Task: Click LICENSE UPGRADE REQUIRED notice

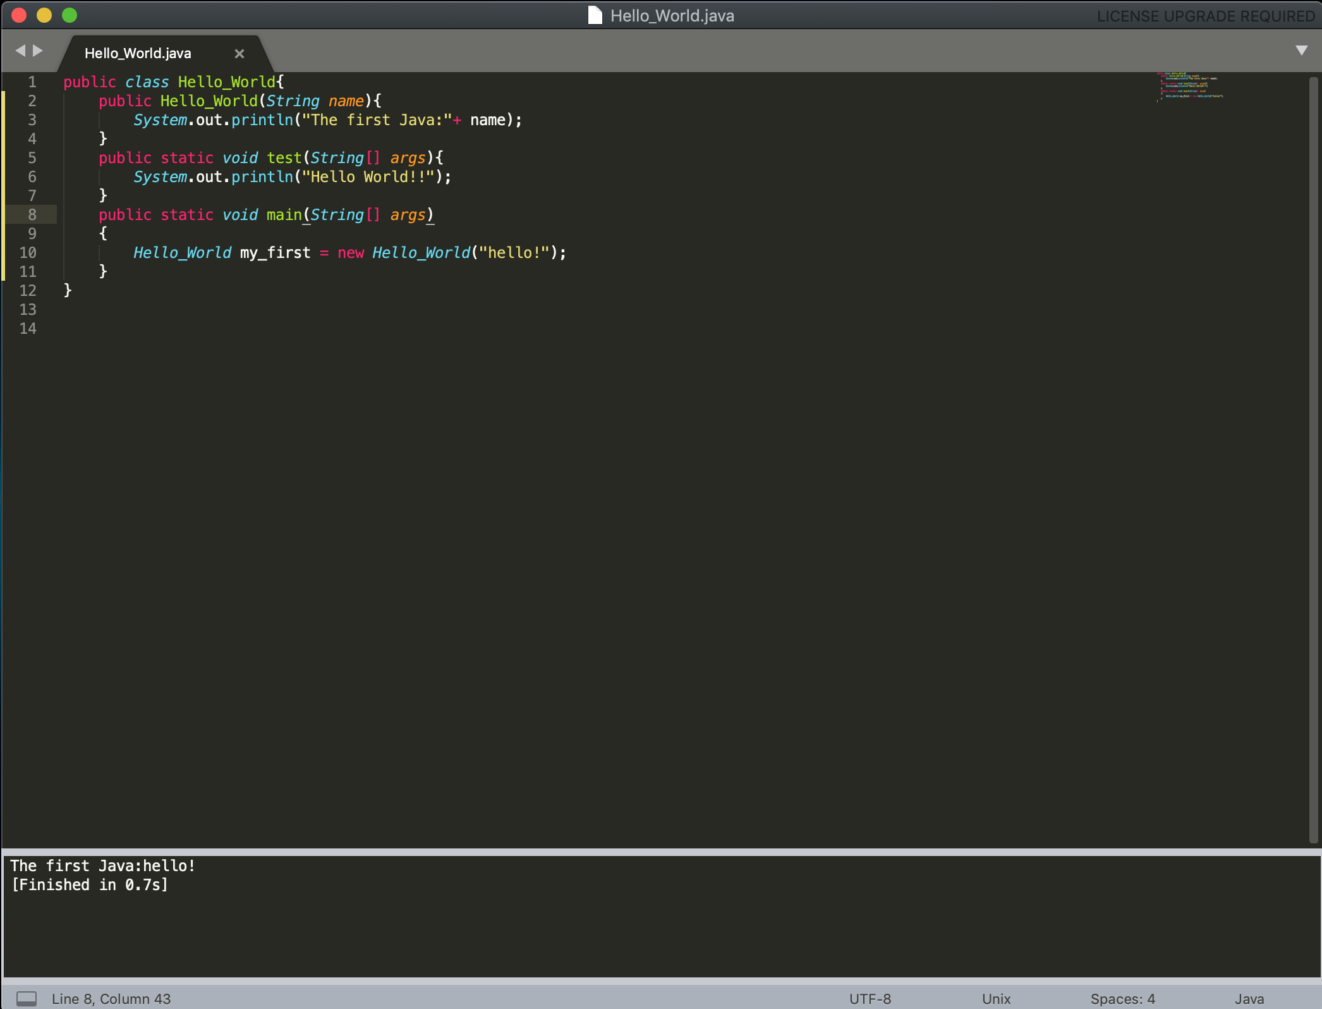Action: click(x=1206, y=16)
